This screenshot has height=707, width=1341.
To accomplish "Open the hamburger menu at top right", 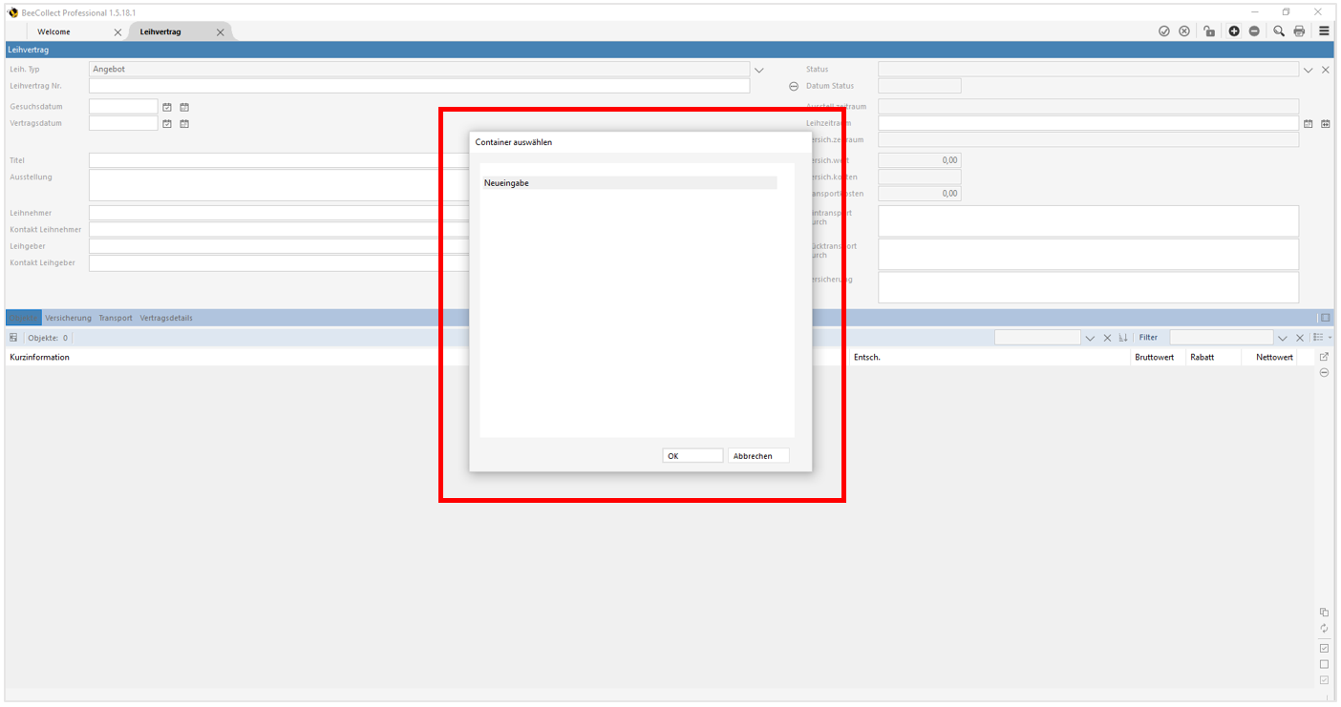I will [1324, 31].
